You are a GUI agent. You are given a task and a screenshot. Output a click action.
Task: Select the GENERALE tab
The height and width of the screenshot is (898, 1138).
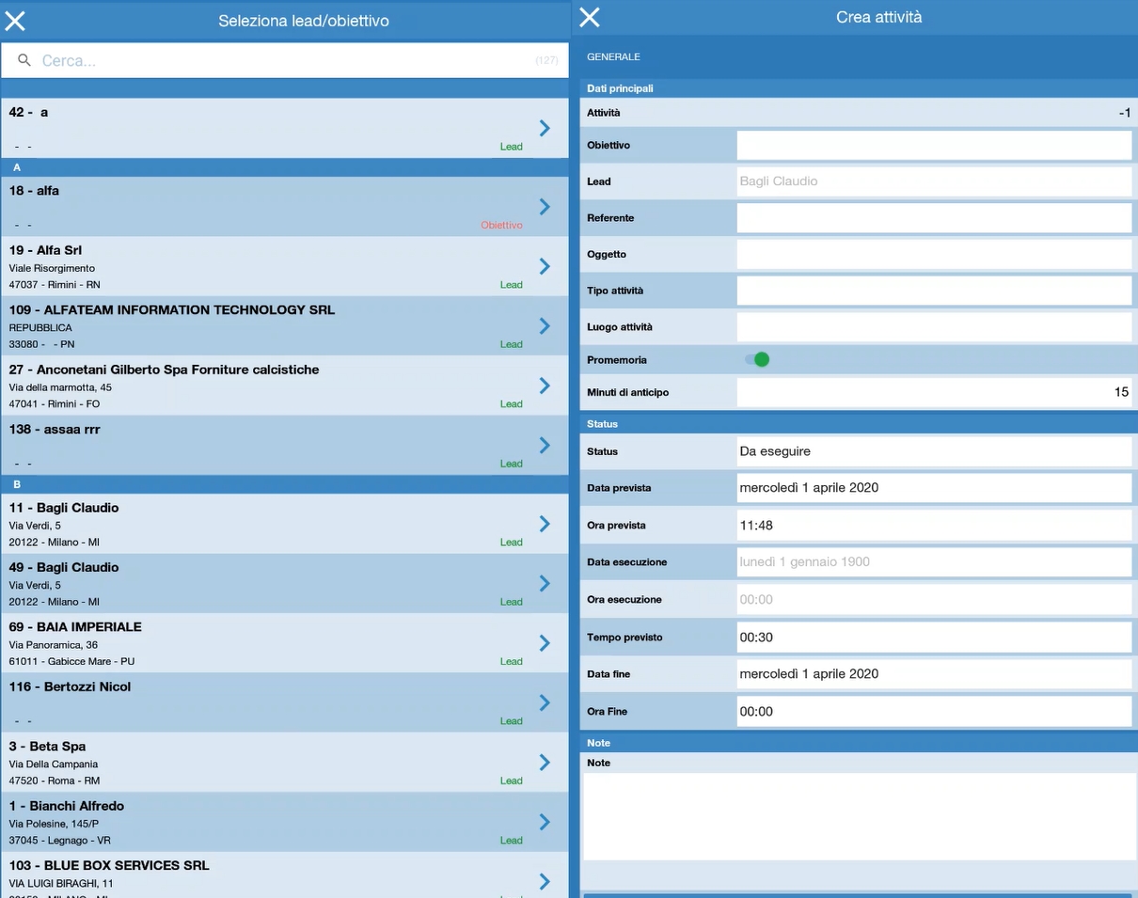tap(613, 56)
